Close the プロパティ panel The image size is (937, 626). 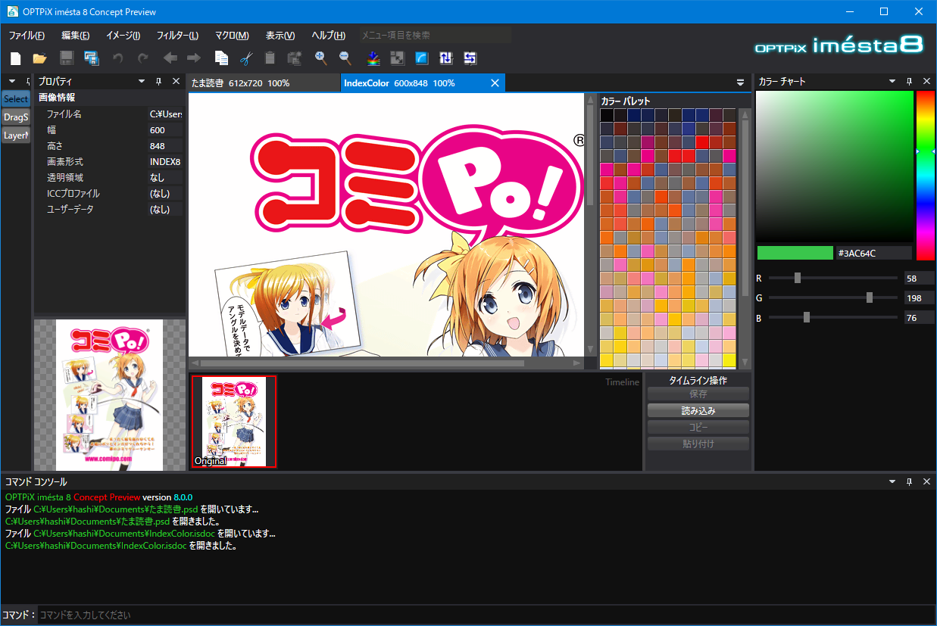176,82
